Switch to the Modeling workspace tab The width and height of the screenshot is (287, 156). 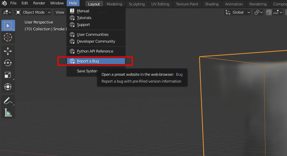point(114,4)
